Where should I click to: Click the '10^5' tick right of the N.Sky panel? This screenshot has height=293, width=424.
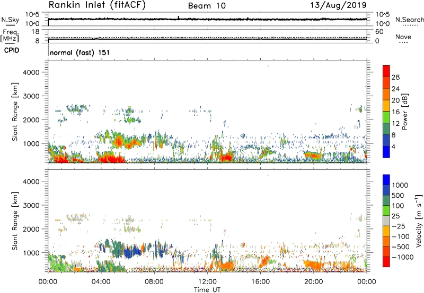coord(382,15)
